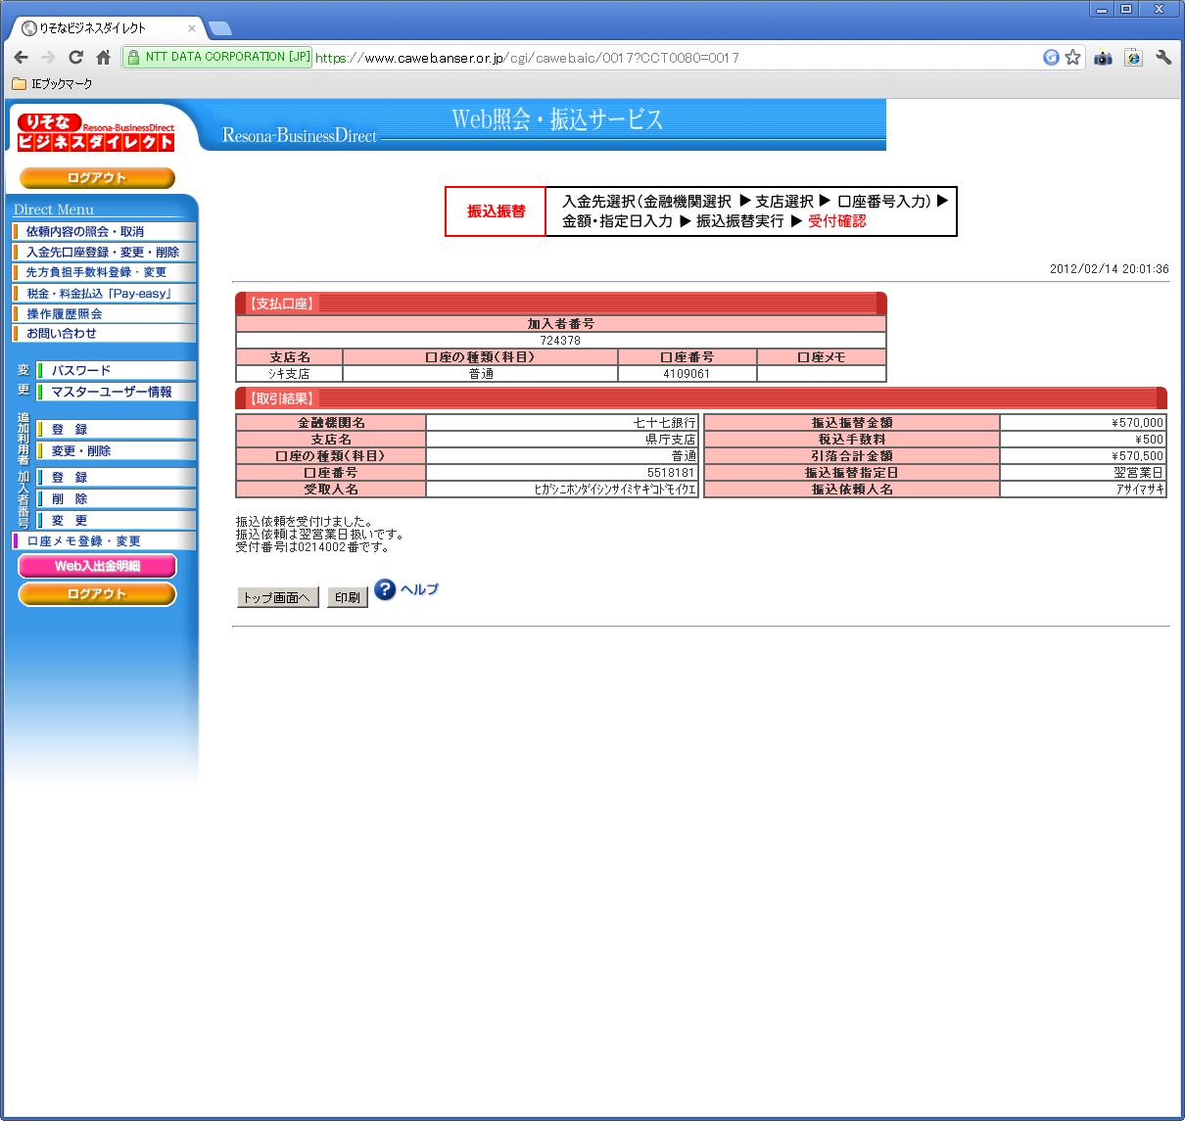The width and height of the screenshot is (1185, 1121).
Task: Click the シキ支店 branch cell
Action: point(289,374)
